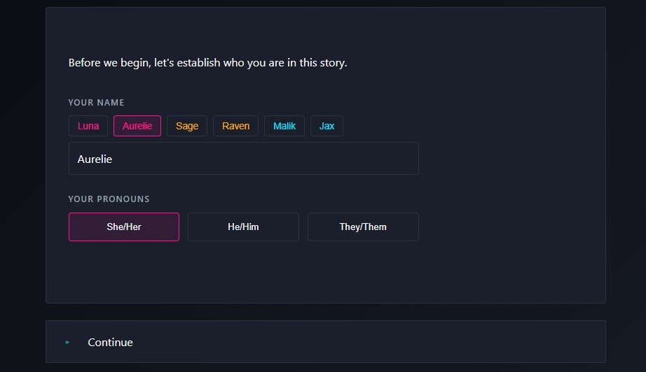This screenshot has width=646, height=372.
Task: Choose They/Them pronouns
Action: (363, 227)
